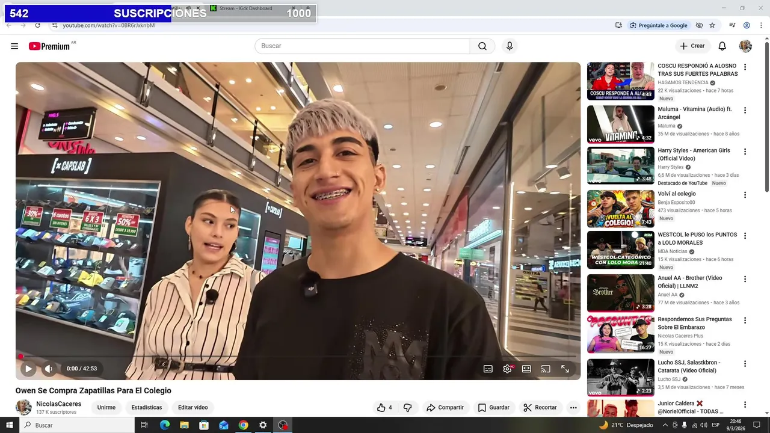Click the NicolasCaceres channel avatar
The image size is (770, 433).
click(23, 407)
